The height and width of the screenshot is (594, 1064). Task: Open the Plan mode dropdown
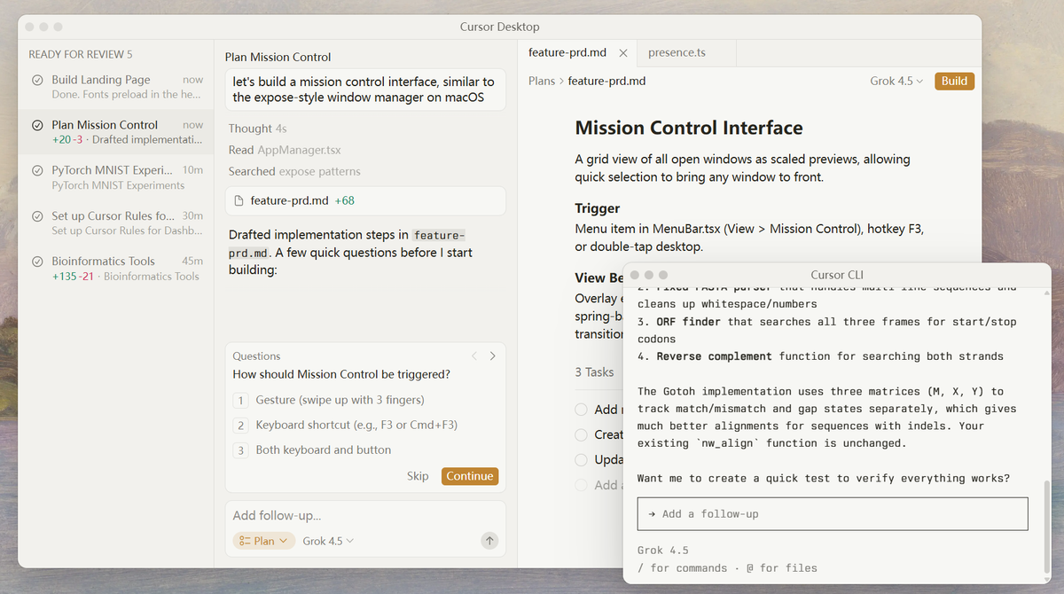click(x=263, y=541)
